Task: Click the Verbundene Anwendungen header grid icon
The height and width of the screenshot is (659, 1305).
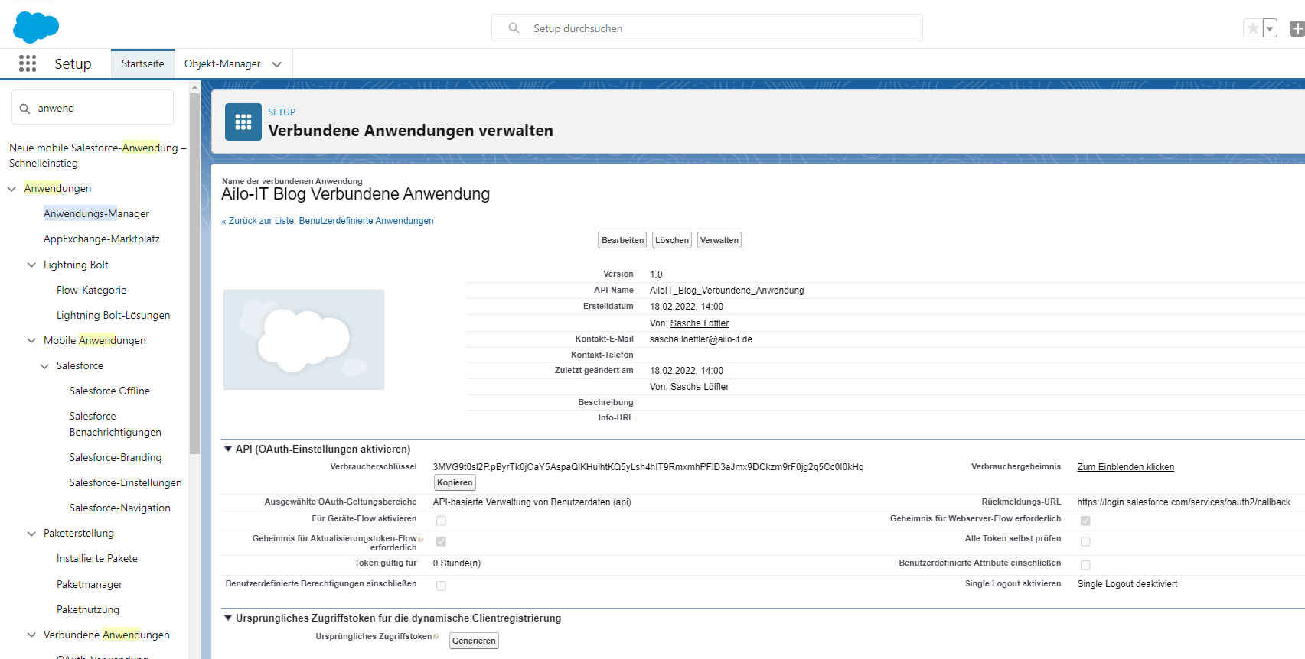Action: click(x=243, y=122)
